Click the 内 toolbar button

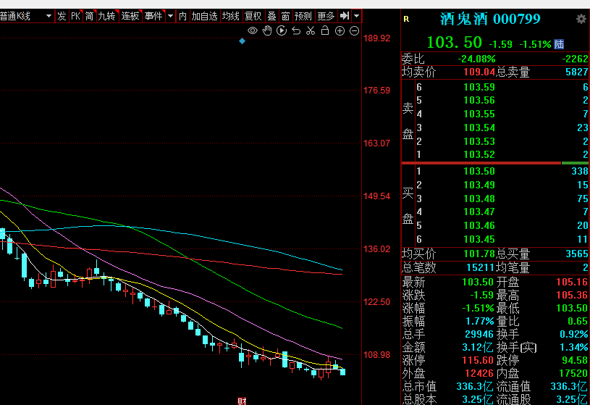tap(183, 16)
